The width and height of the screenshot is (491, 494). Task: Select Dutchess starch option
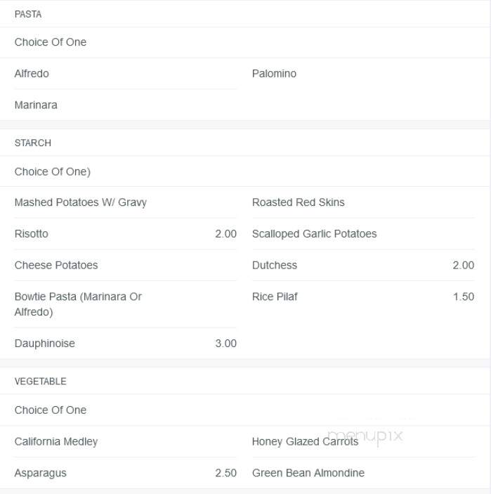pos(275,266)
